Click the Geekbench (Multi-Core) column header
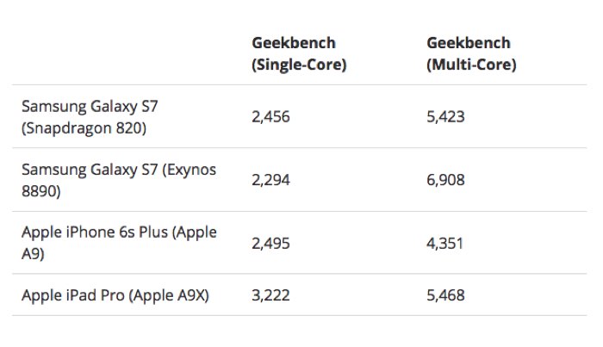 coord(471,53)
